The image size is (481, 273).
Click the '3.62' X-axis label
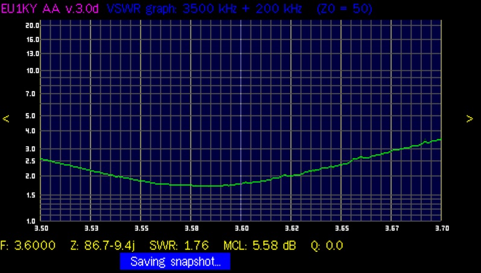292,228
